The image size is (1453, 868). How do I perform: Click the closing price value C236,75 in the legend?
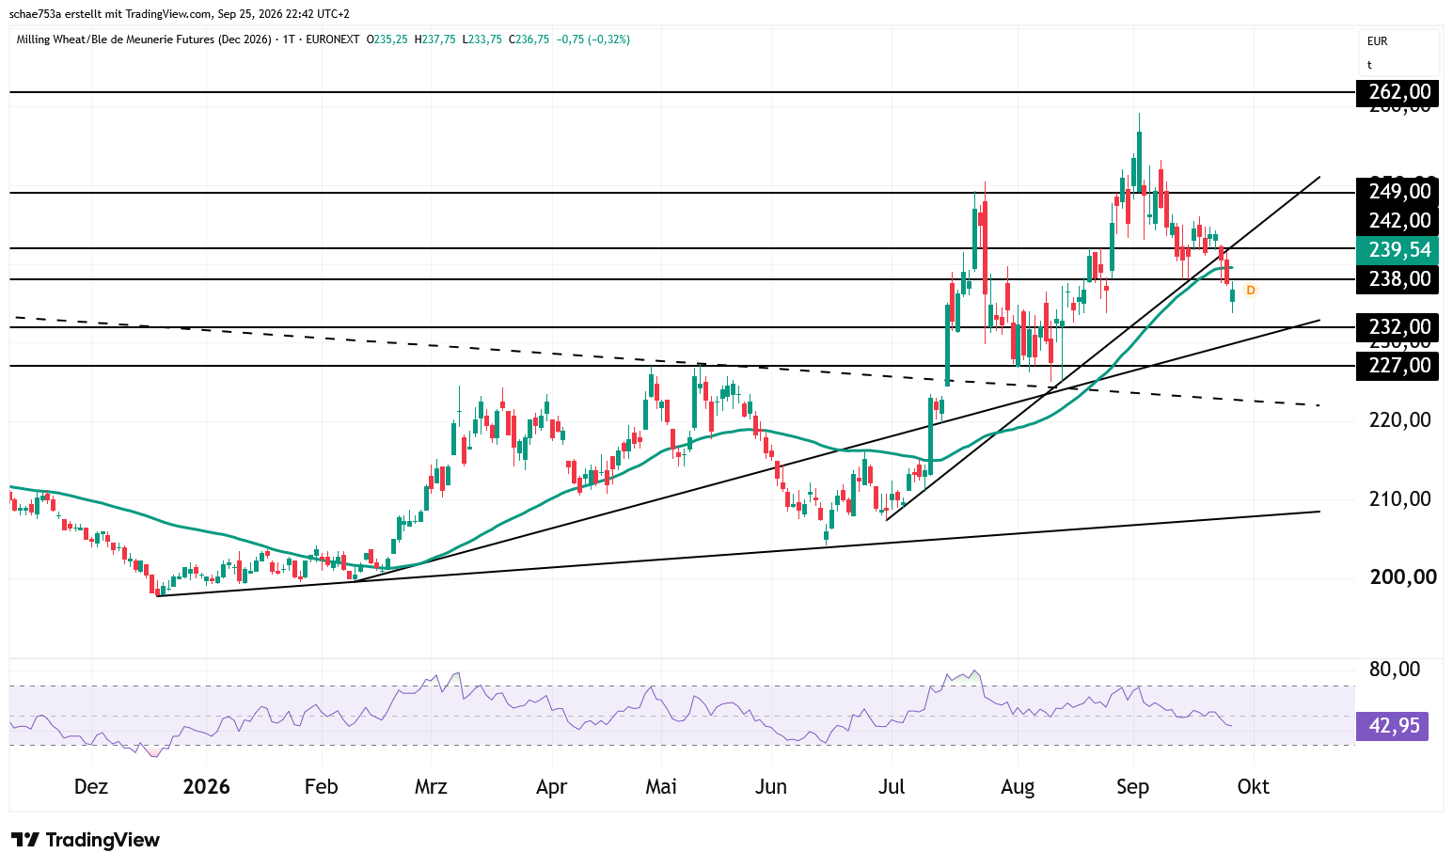(x=529, y=39)
